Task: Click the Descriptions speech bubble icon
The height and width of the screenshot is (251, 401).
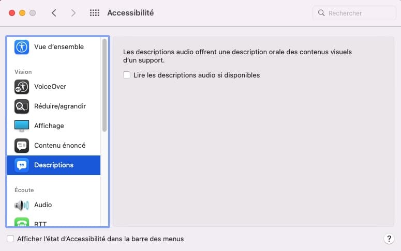Action: (x=22, y=165)
